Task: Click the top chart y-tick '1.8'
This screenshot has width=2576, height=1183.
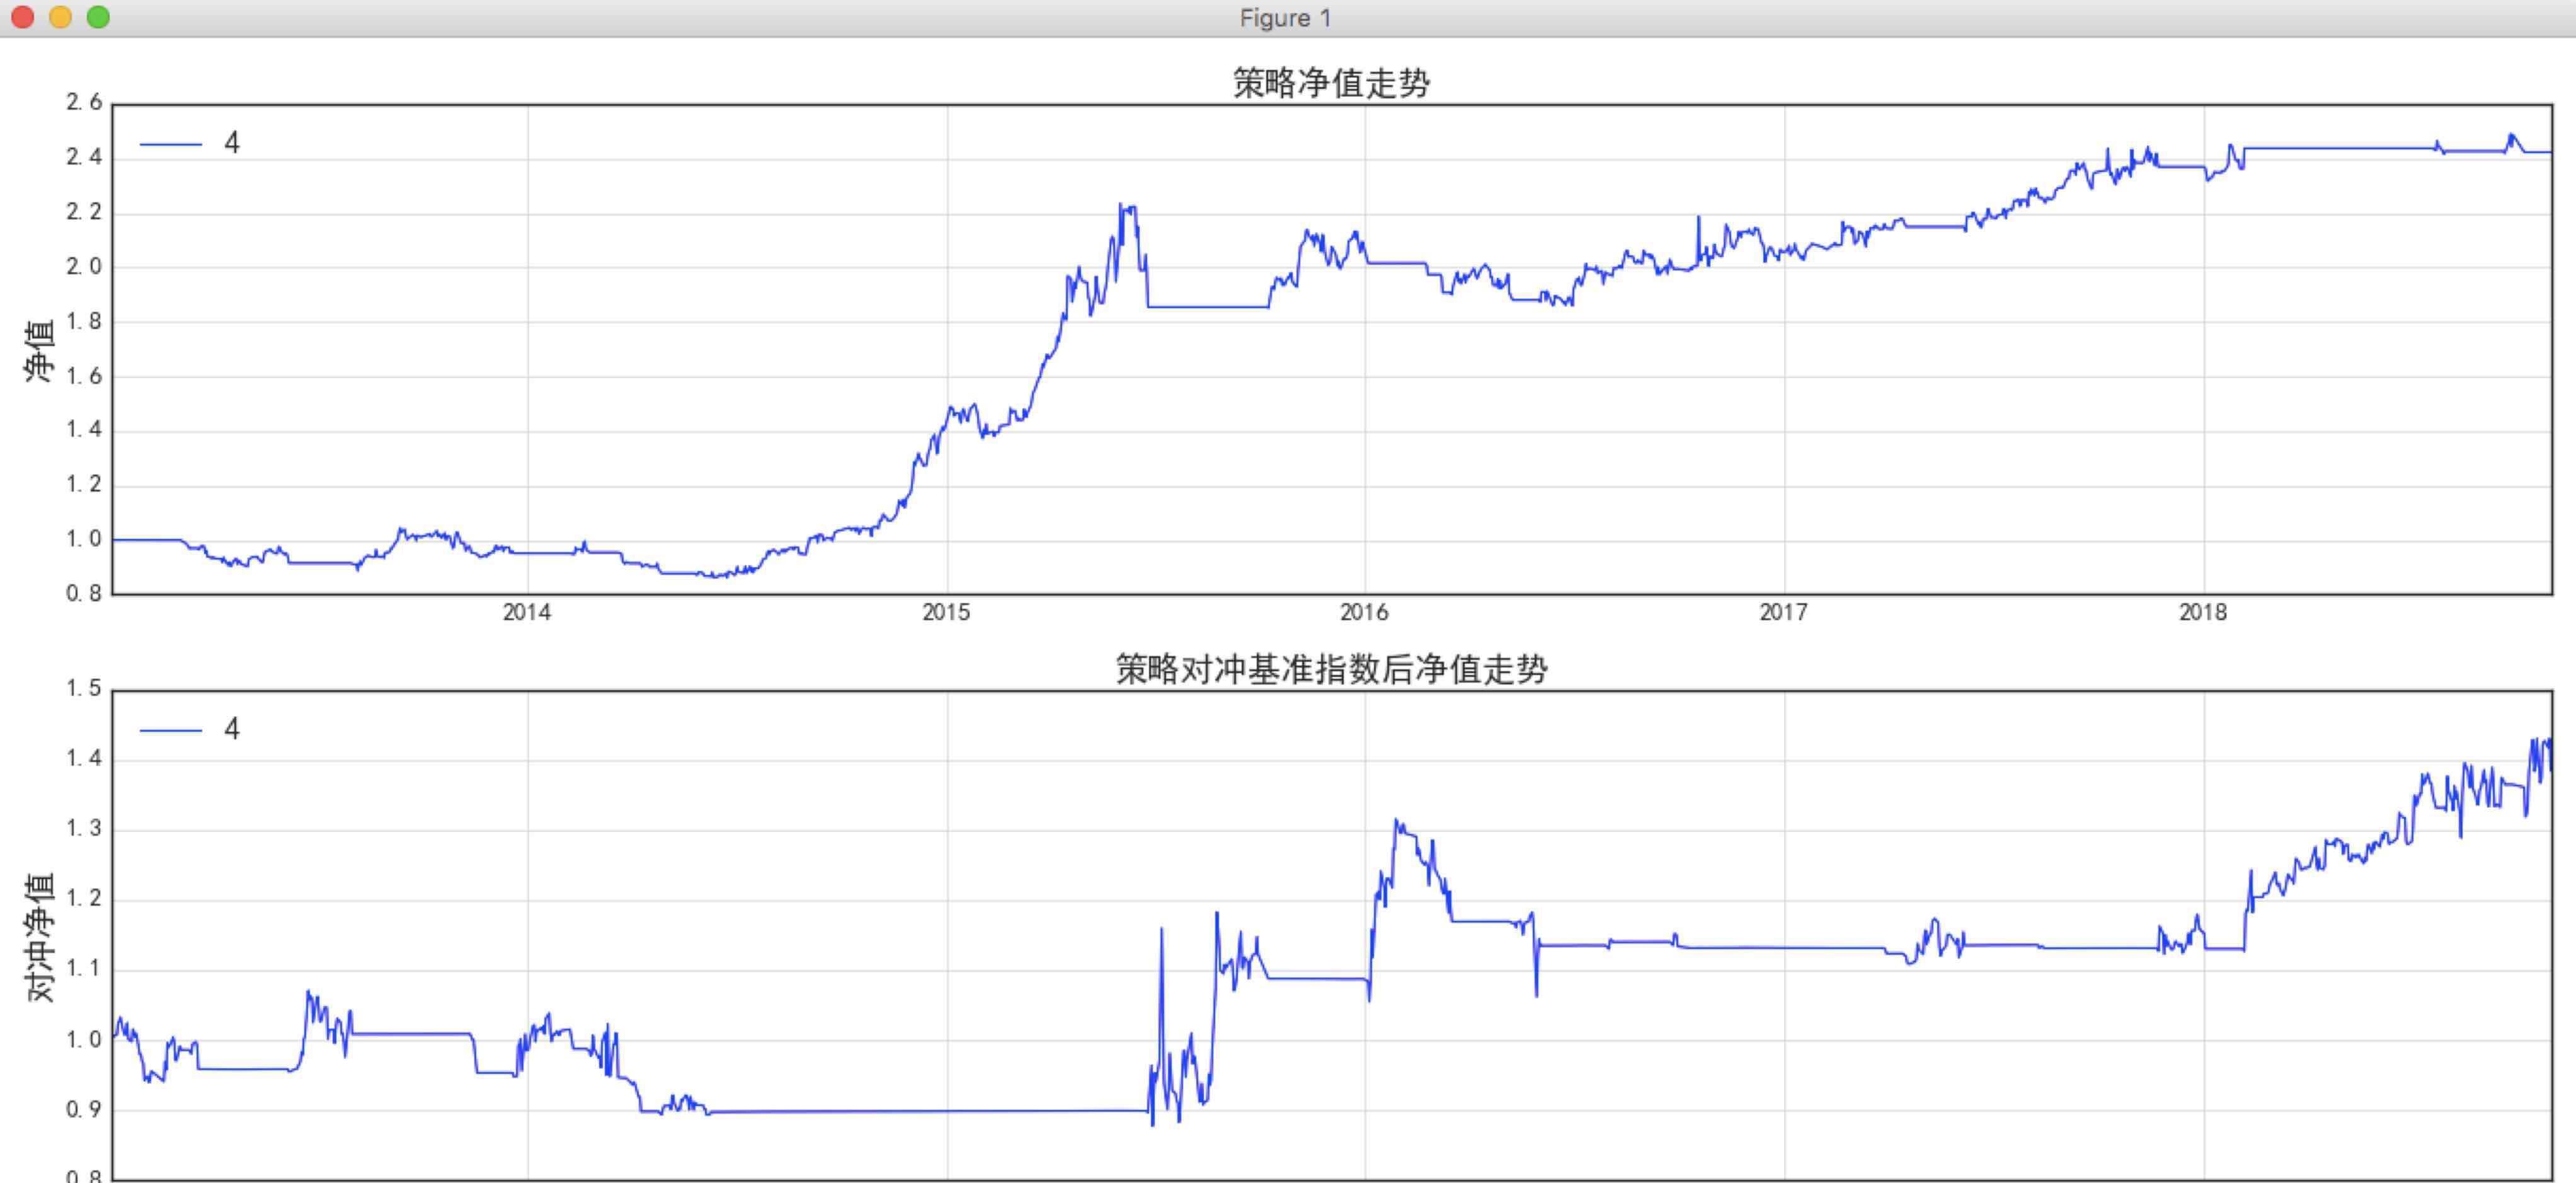Action: pyautogui.click(x=84, y=321)
